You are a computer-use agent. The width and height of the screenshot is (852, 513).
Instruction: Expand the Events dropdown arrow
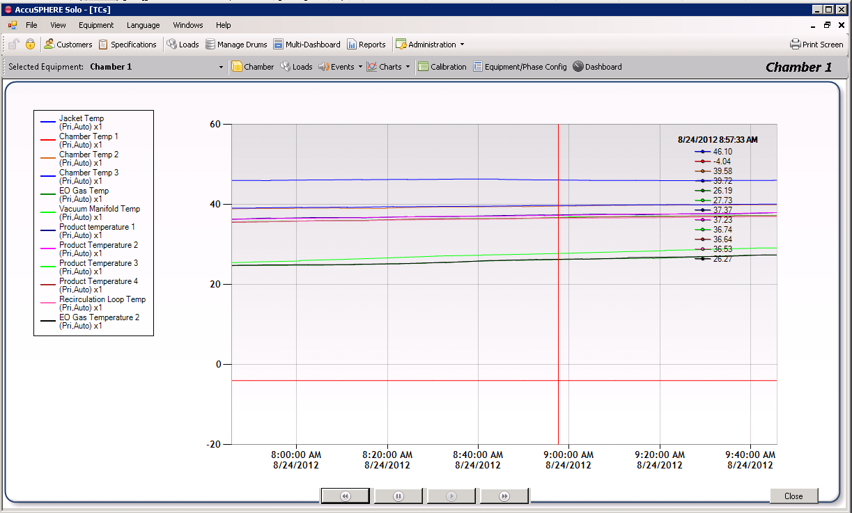[360, 68]
